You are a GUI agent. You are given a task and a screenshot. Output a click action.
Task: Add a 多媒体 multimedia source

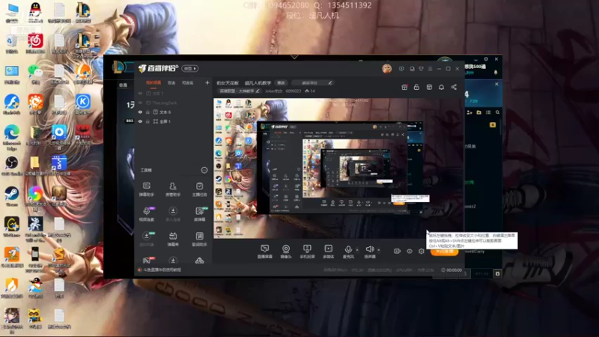click(328, 252)
